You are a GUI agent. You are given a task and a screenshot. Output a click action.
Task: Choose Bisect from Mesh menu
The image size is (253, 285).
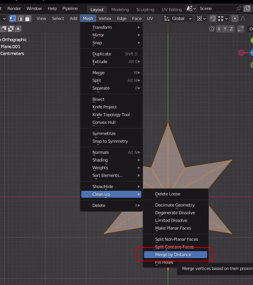click(x=111, y=99)
